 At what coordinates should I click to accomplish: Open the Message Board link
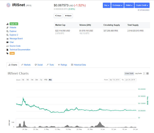[x=16, y=39]
